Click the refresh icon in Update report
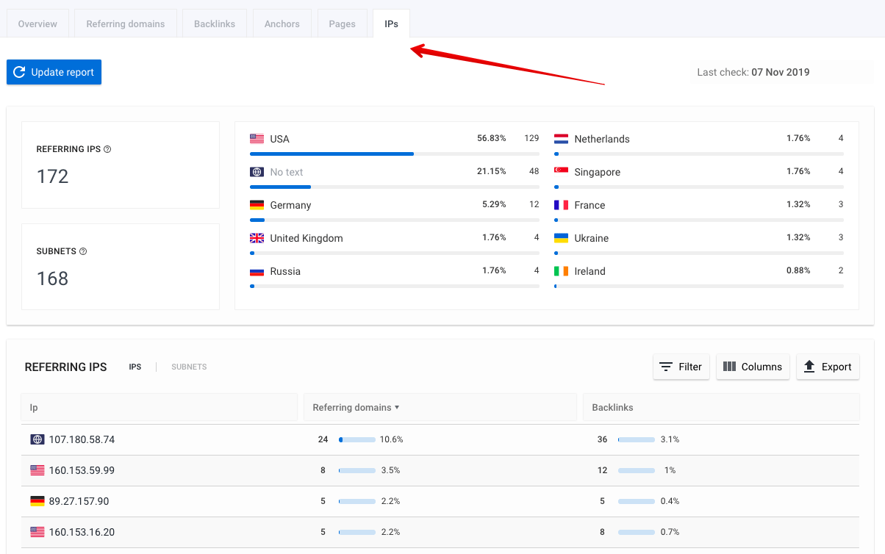Image resolution: width=885 pixels, height=554 pixels. [x=20, y=72]
